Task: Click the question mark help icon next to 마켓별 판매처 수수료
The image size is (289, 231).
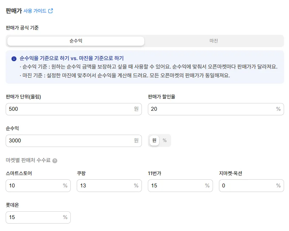Action: pos(55,161)
